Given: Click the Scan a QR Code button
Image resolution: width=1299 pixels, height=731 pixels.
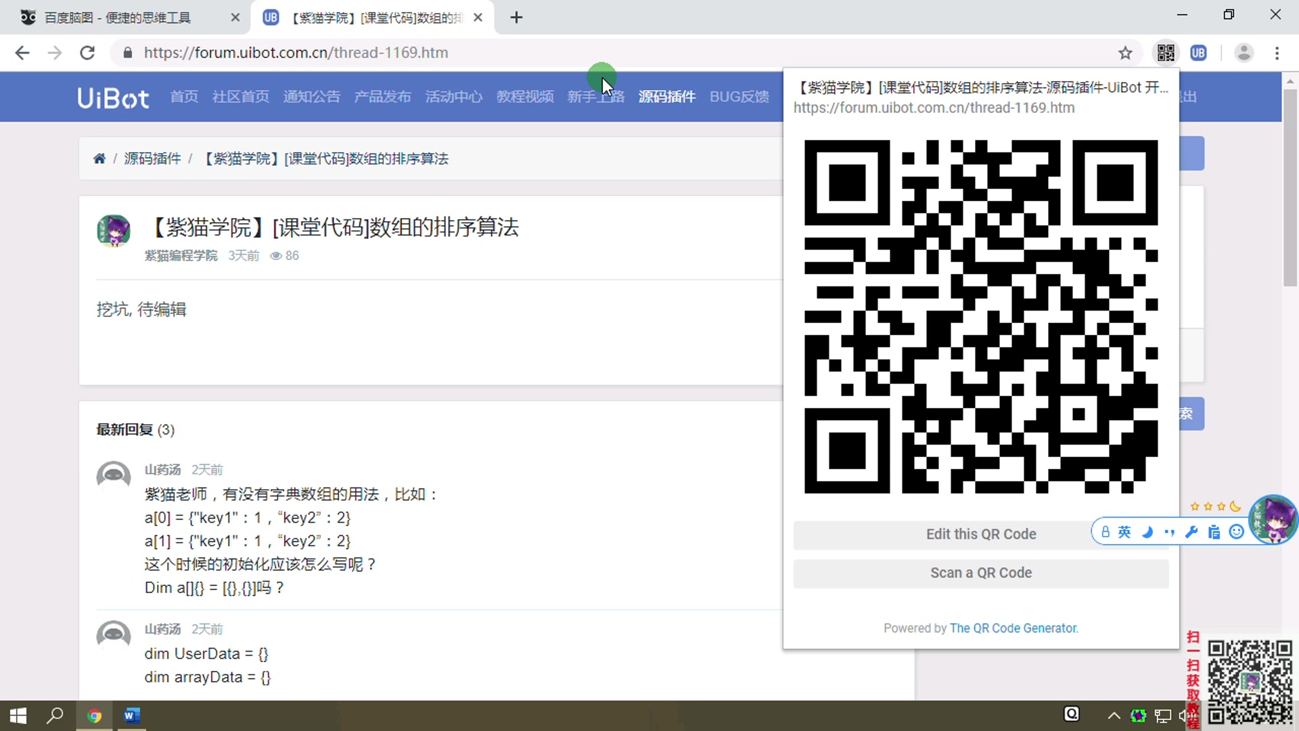Looking at the screenshot, I should 980,573.
